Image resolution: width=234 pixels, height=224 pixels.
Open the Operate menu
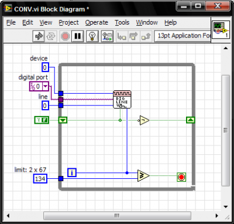[x=97, y=22]
